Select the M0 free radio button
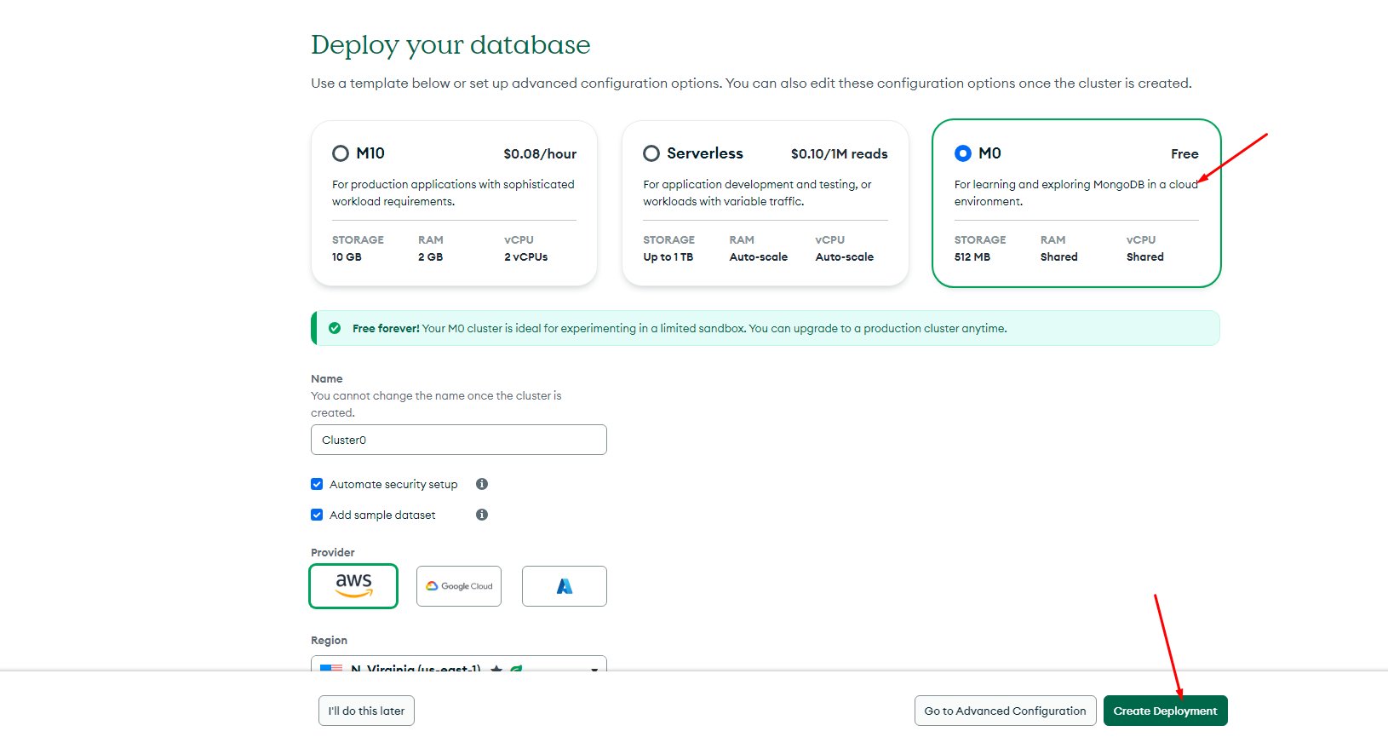Viewport: 1388px width, 737px height. click(x=963, y=153)
